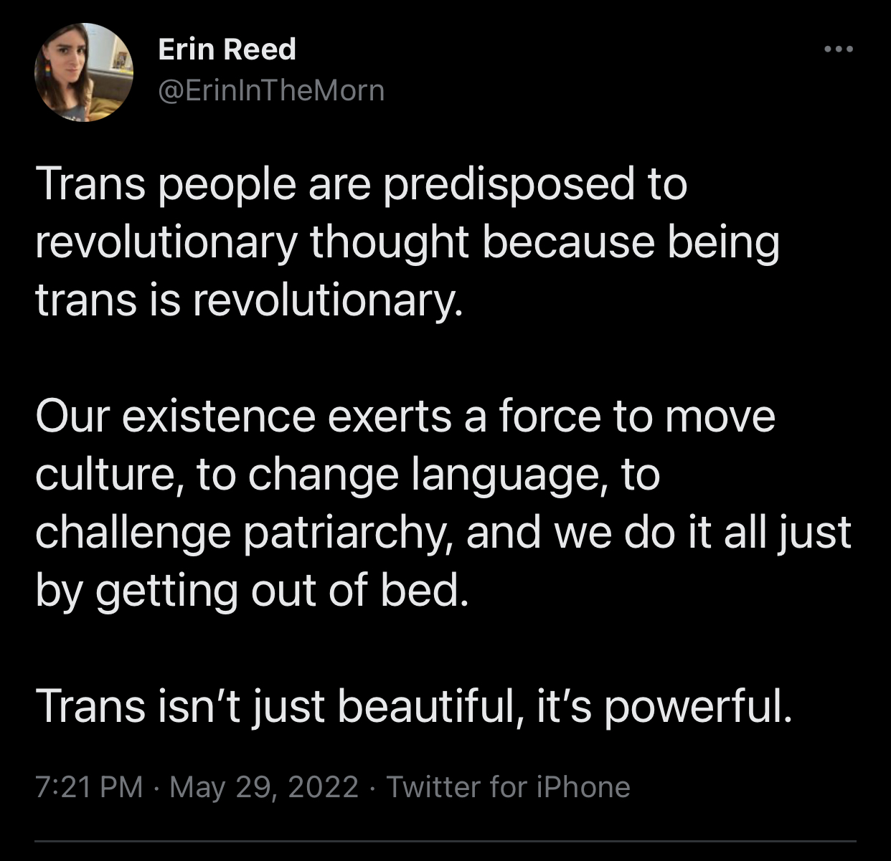Click the word "people" in the first line

pyautogui.click(x=227, y=184)
